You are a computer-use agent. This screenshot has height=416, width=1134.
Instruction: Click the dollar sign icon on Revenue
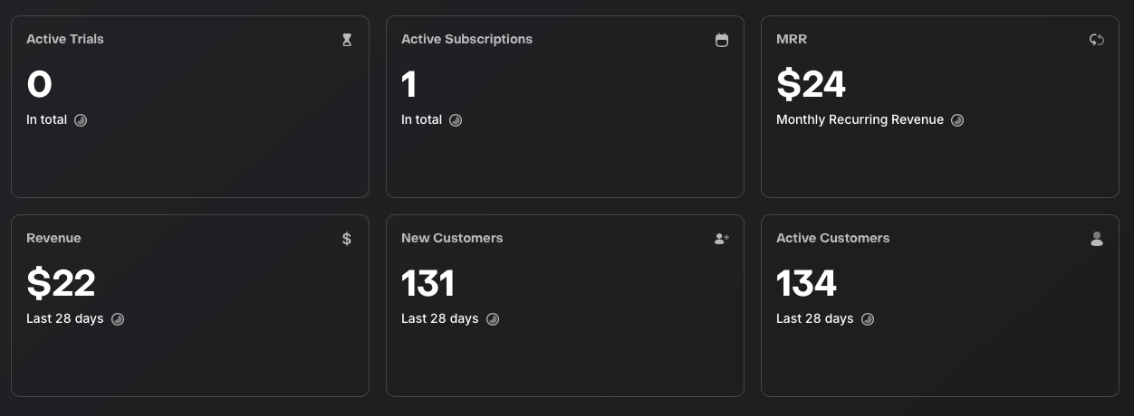coord(347,239)
